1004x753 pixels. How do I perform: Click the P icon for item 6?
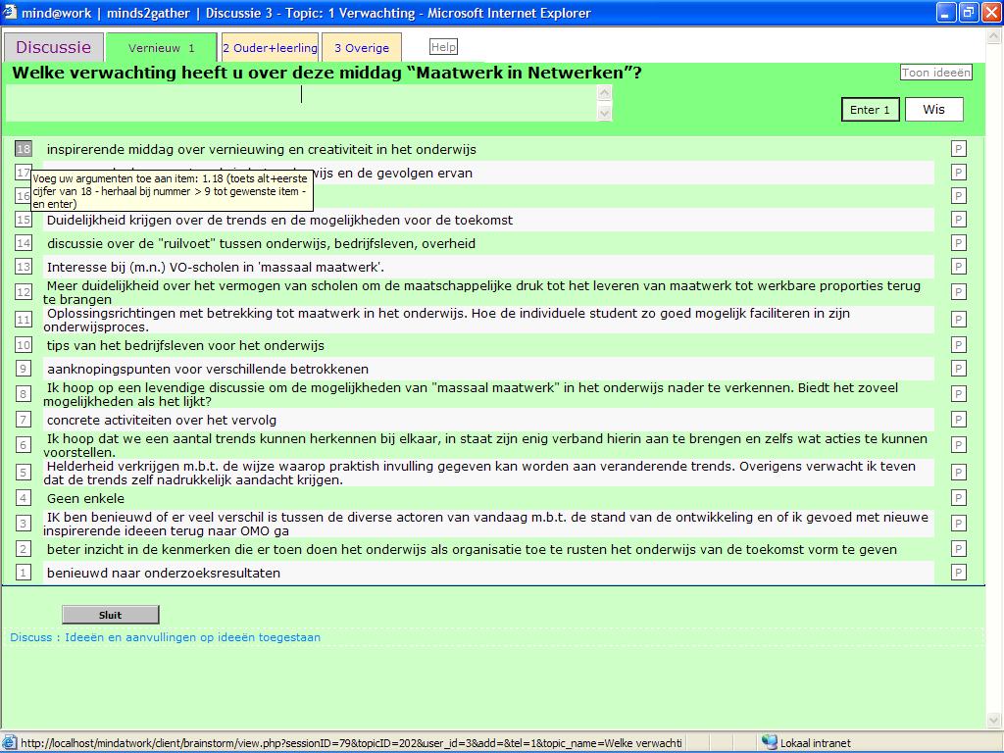point(959,445)
